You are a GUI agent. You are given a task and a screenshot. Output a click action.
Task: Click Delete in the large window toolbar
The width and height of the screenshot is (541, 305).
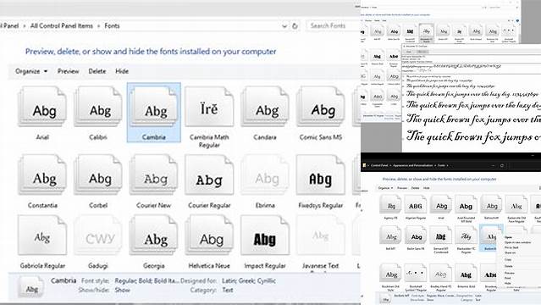tap(97, 71)
